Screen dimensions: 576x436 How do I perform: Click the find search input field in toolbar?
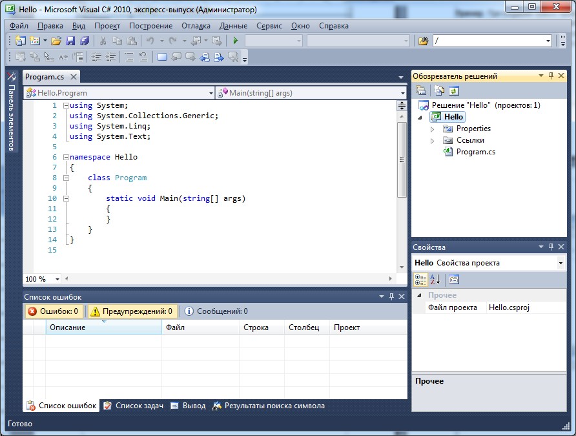pyautogui.click(x=489, y=41)
